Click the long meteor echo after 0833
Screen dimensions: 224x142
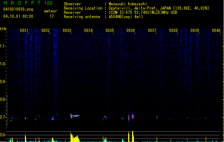pyautogui.click(x=75, y=116)
